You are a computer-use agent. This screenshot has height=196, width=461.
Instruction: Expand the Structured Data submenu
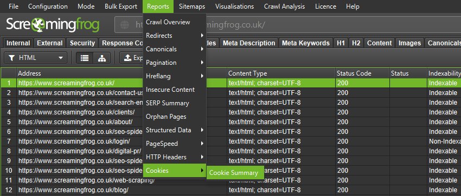[174, 130]
